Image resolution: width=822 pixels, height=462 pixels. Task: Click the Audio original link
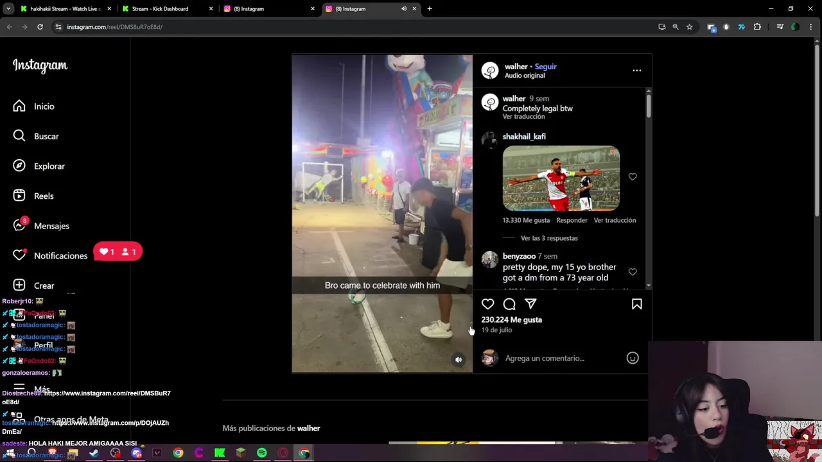point(525,76)
